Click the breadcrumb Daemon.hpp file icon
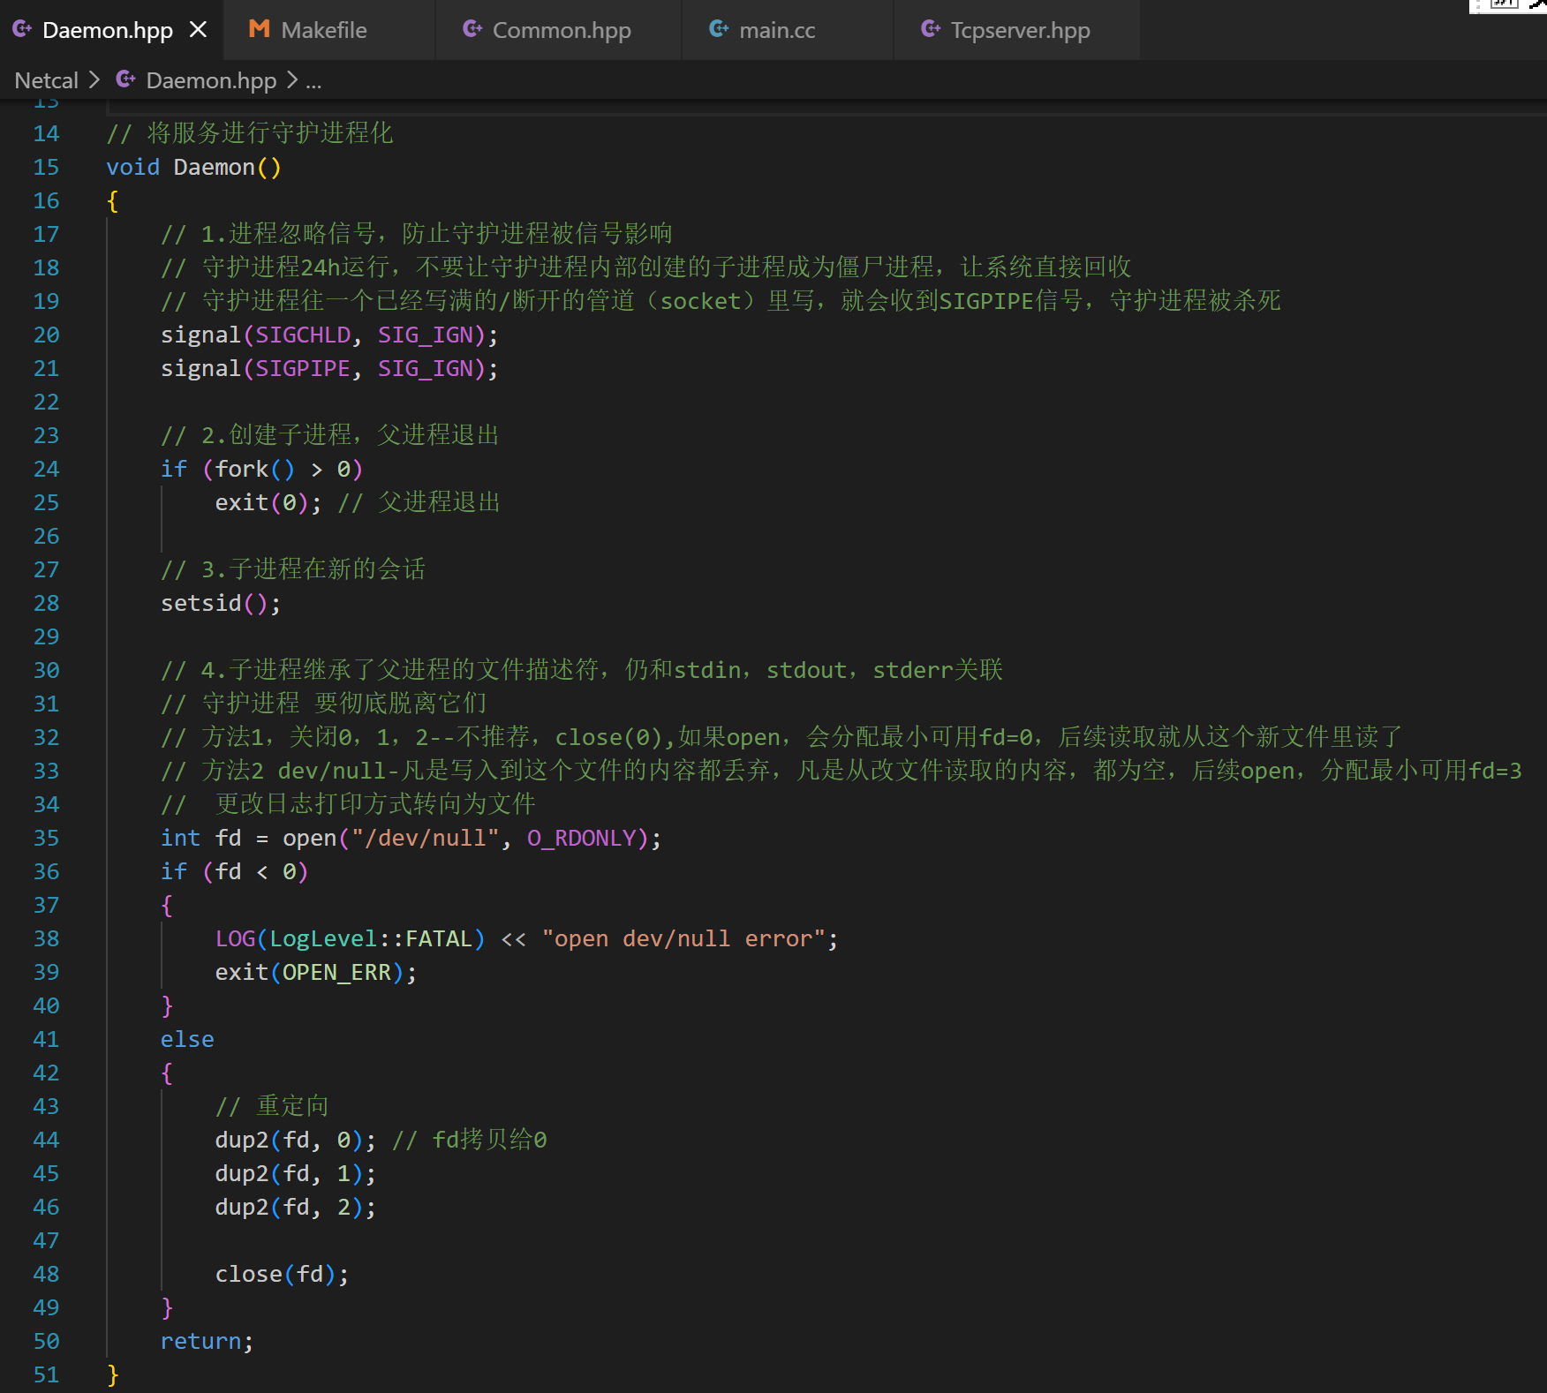This screenshot has width=1547, height=1393. pos(125,79)
